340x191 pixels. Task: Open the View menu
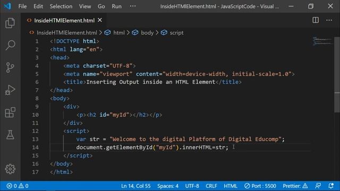click(x=85, y=6)
